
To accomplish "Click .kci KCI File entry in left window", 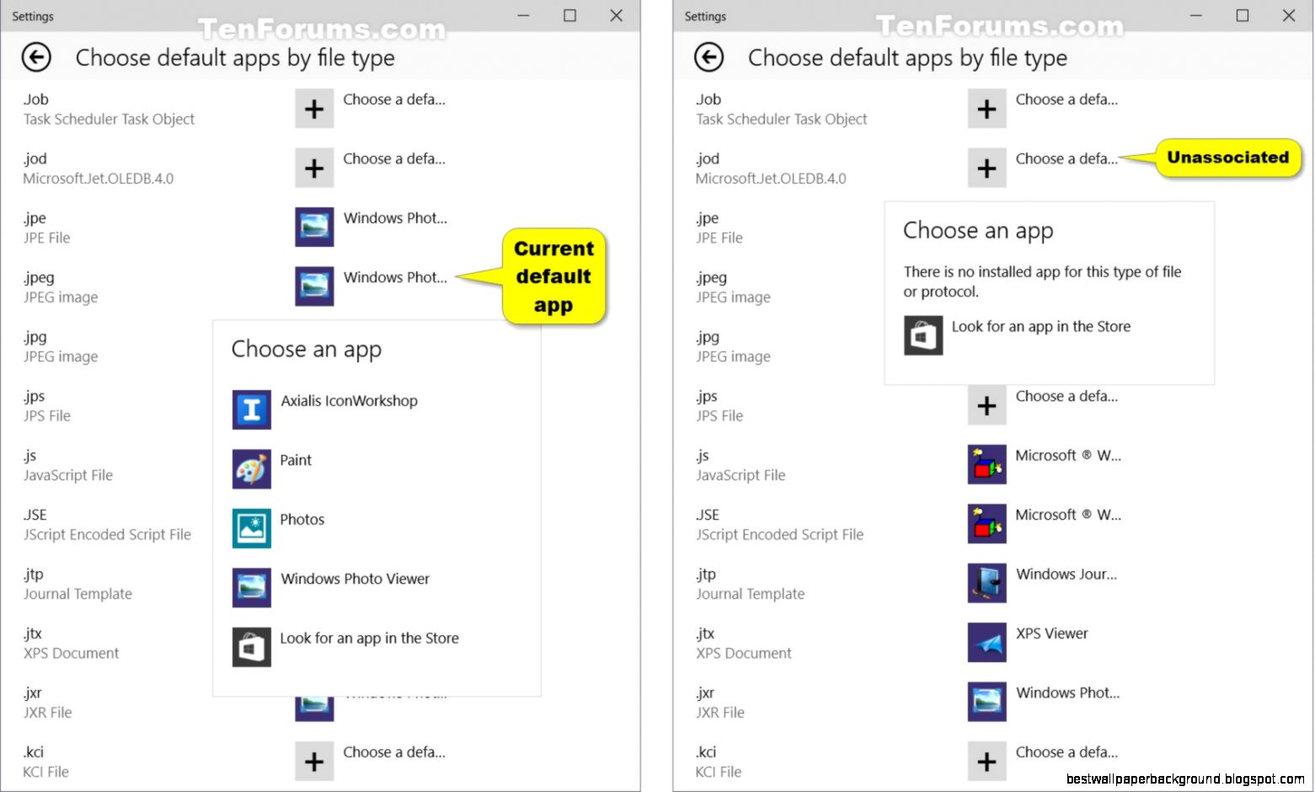I will 45,762.
